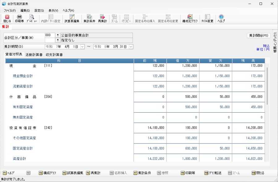278x182 pixels.
Task: Click the F10 グラフ転送 function key button
Action: 213,173
